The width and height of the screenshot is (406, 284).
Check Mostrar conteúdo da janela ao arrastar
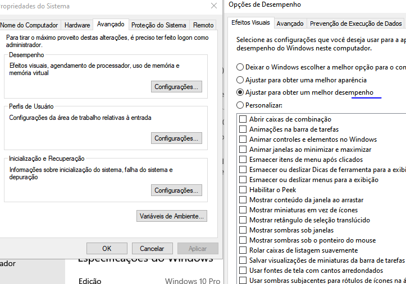pyautogui.click(x=243, y=199)
